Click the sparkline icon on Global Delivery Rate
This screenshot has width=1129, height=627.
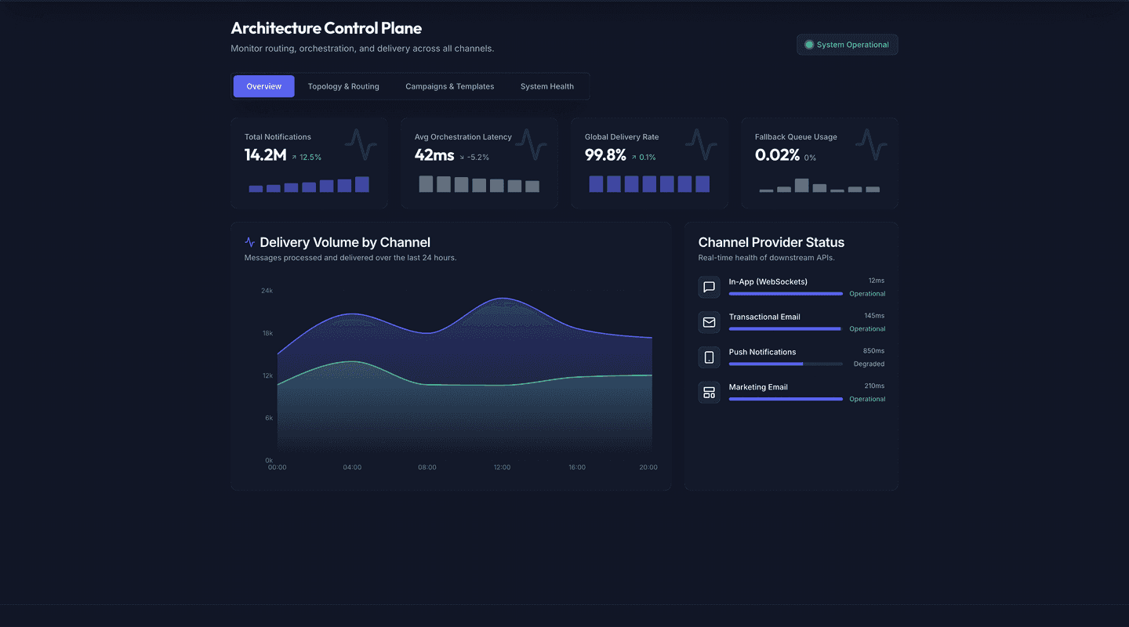point(701,144)
